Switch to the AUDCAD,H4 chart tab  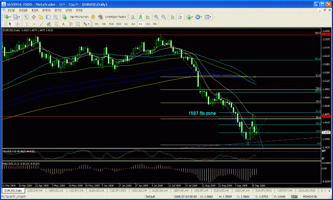coord(159,190)
